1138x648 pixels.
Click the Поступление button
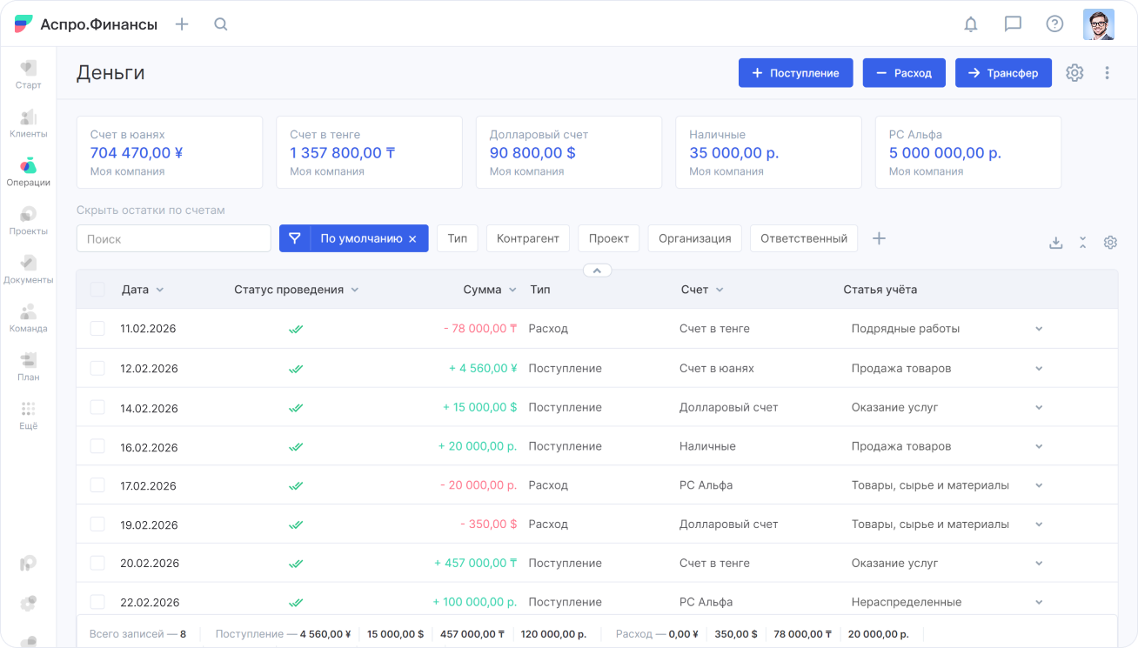click(x=795, y=73)
